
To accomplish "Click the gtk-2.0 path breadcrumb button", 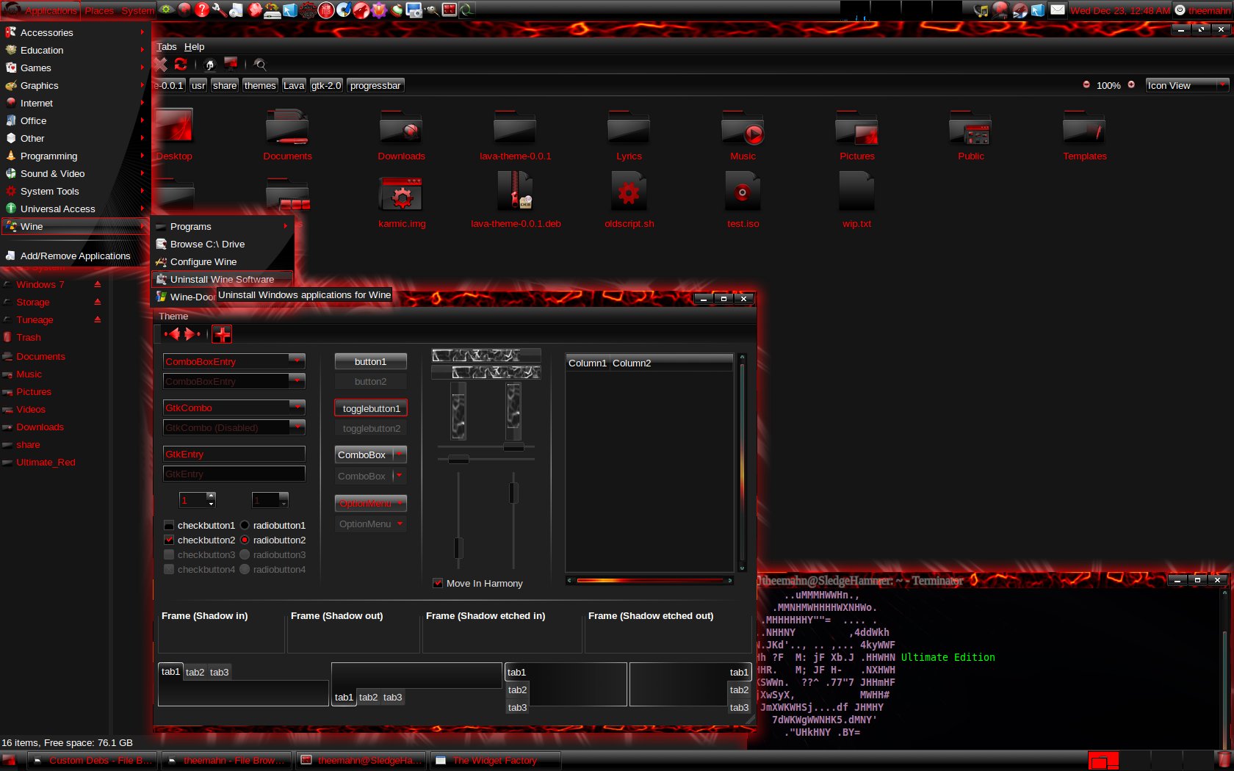I will pyautogui.click(x=326, y=85).
